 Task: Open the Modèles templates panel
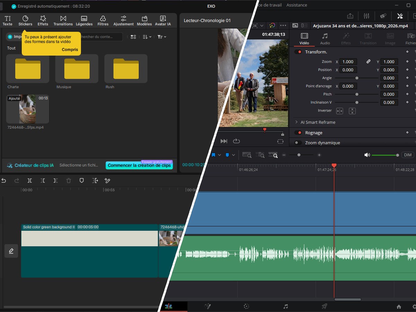[144, 20]
